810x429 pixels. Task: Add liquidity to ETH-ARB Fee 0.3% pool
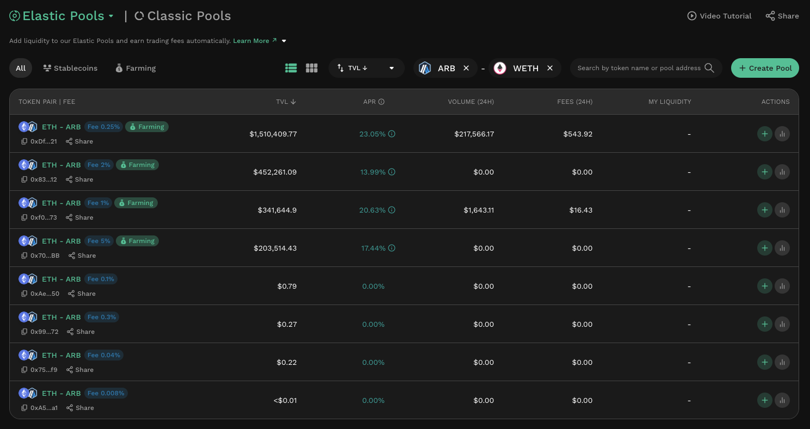(764, 324)
